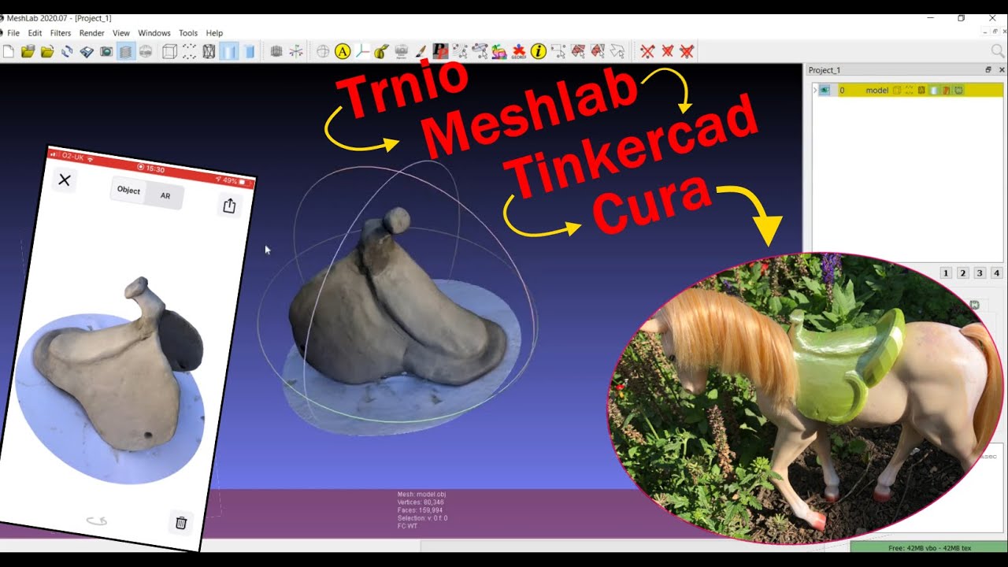Open the Filters menu

click(x=61, y=33)
